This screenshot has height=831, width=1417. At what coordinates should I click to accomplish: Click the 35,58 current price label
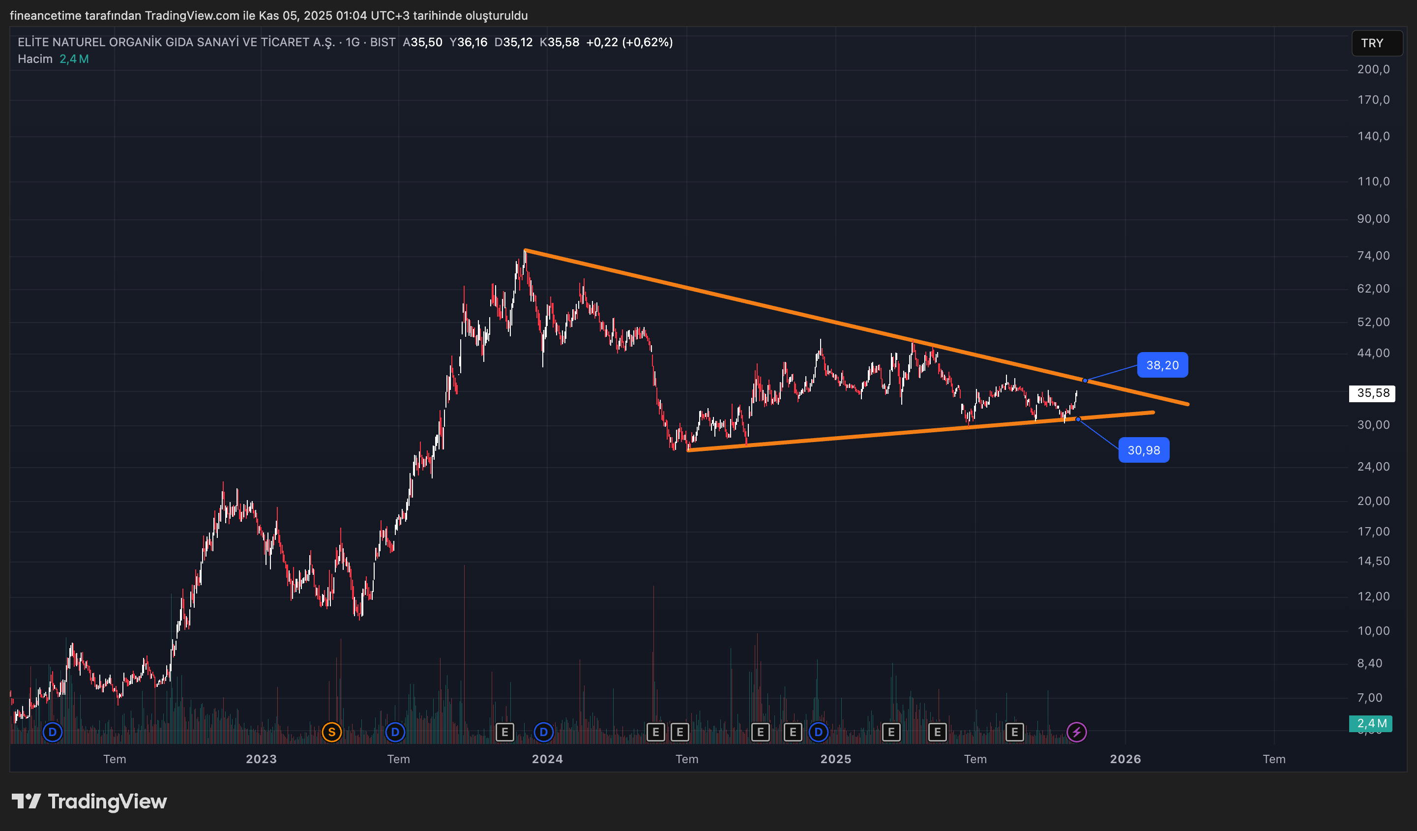(1372, 393)
